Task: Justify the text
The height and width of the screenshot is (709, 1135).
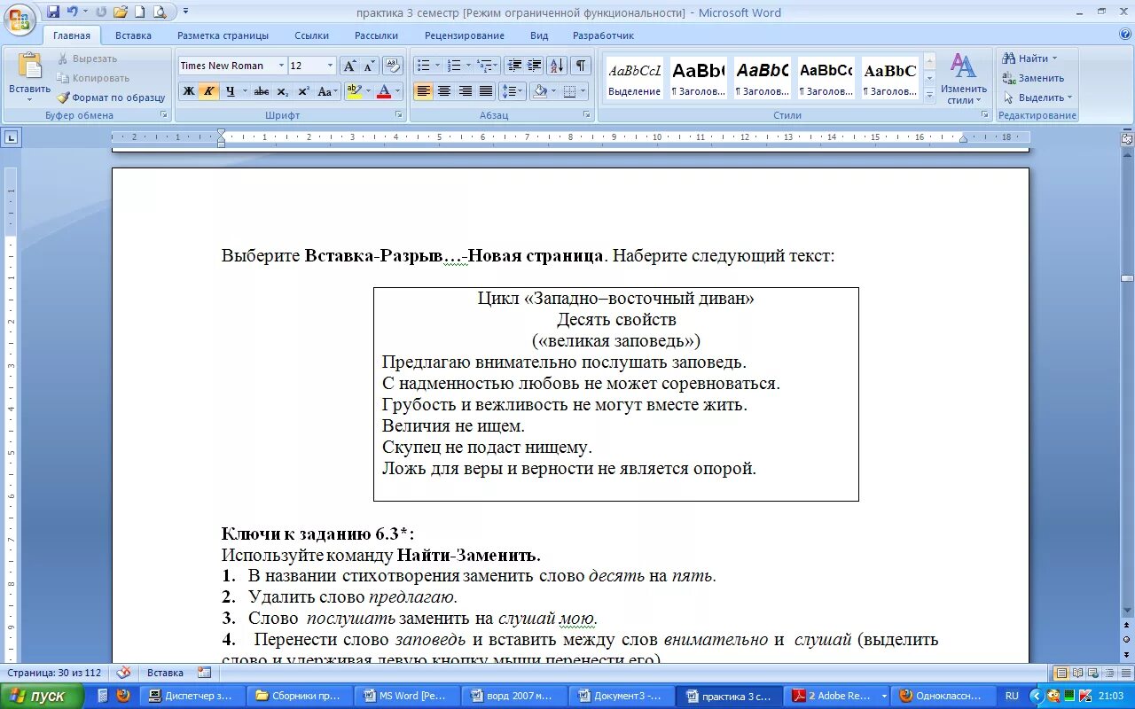Action: point(486,91)
